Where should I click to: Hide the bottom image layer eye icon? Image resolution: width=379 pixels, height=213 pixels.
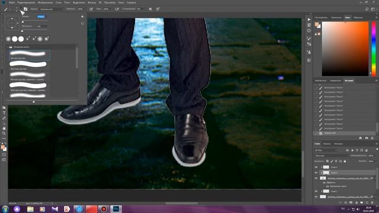(316, 196)
